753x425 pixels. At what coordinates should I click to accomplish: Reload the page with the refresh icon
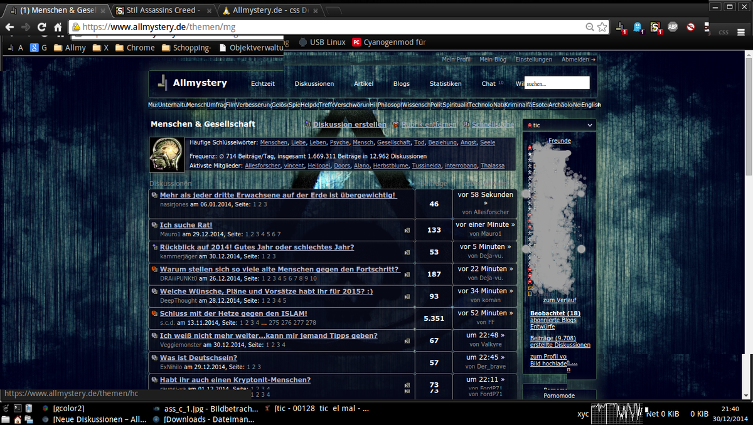(x=41, y=27)
